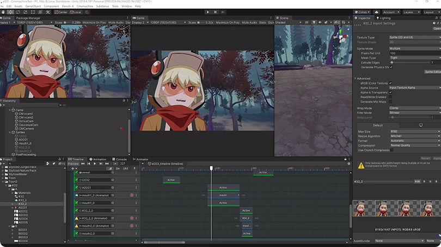Toggle scene audio speaker icon
The image size is (441, 247).
click(320, 22)
